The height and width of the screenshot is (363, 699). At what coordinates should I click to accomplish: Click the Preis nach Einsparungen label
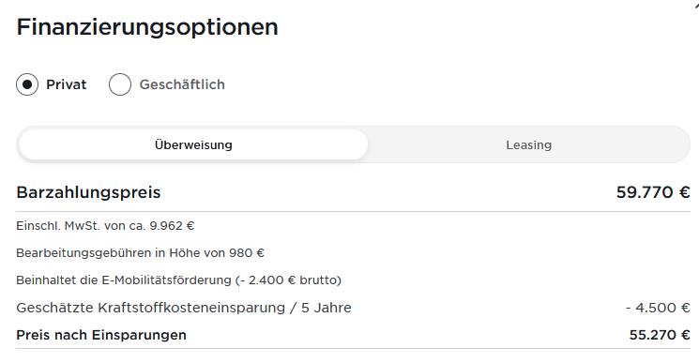(101, 335)
